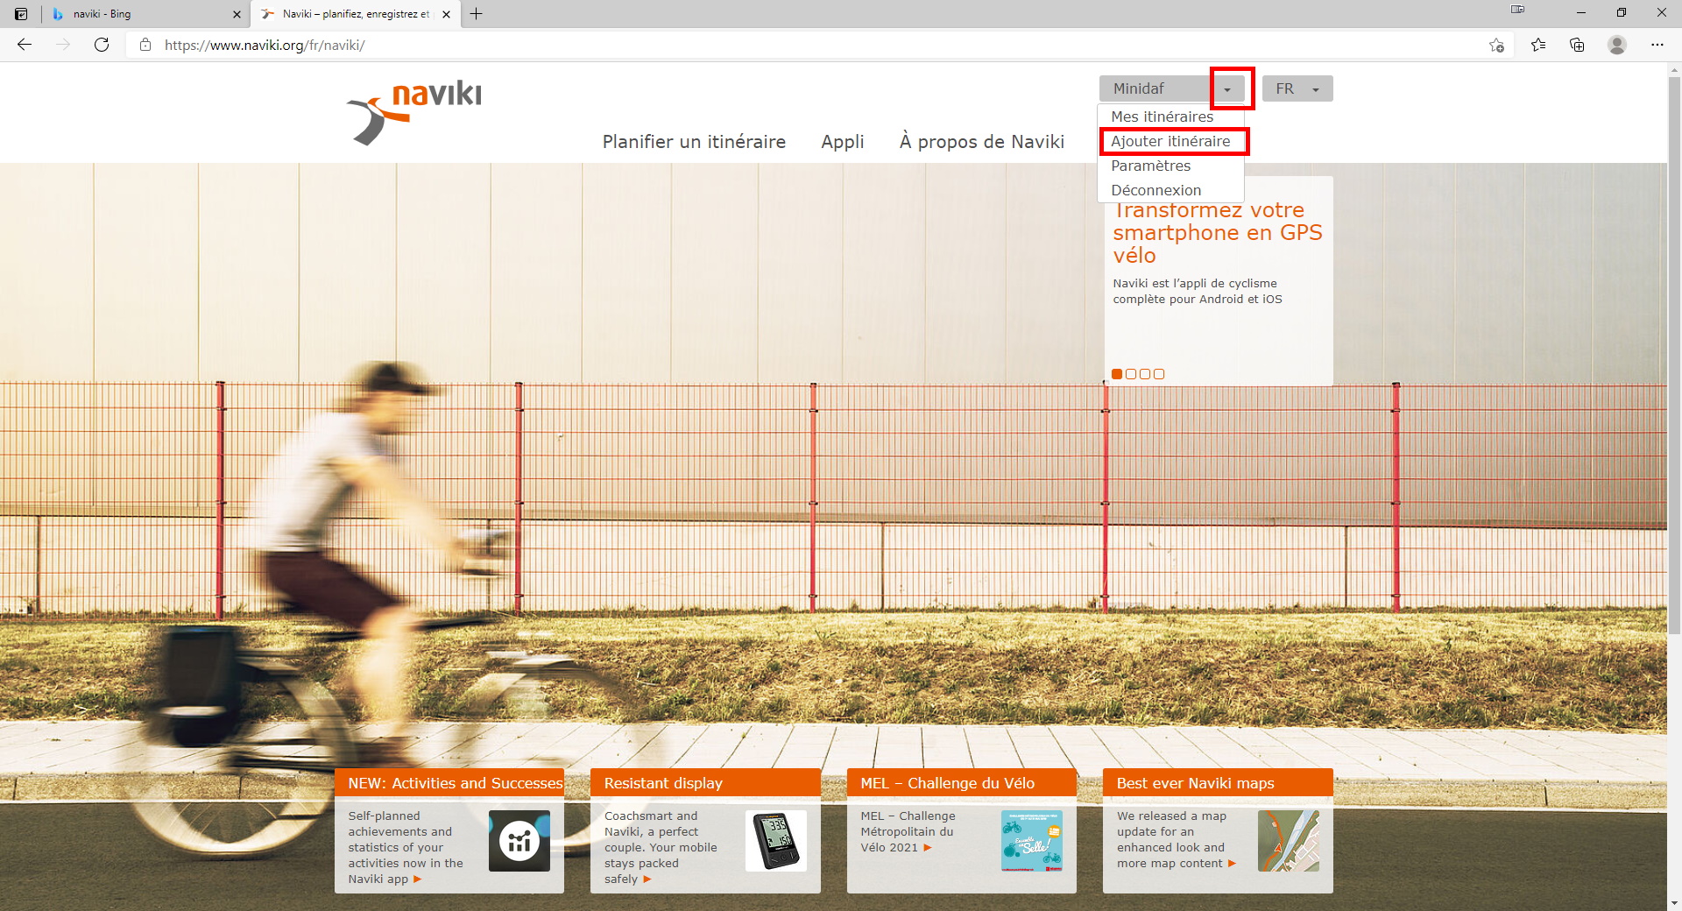Select the third carousel slide indicator
This screenshot has width=1682, height=911.
(x=1145, y=374)
